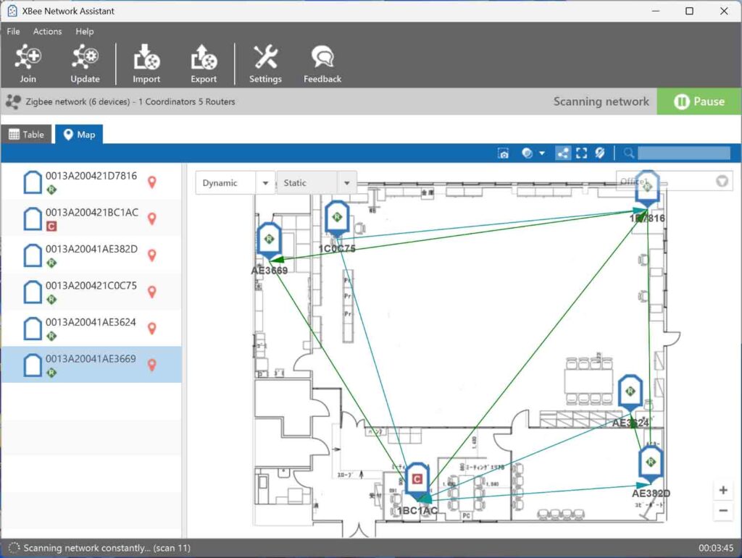The image size is (742, 558).
Task: Click the location pin for 0013A20041AE382D
Action: 152,255
